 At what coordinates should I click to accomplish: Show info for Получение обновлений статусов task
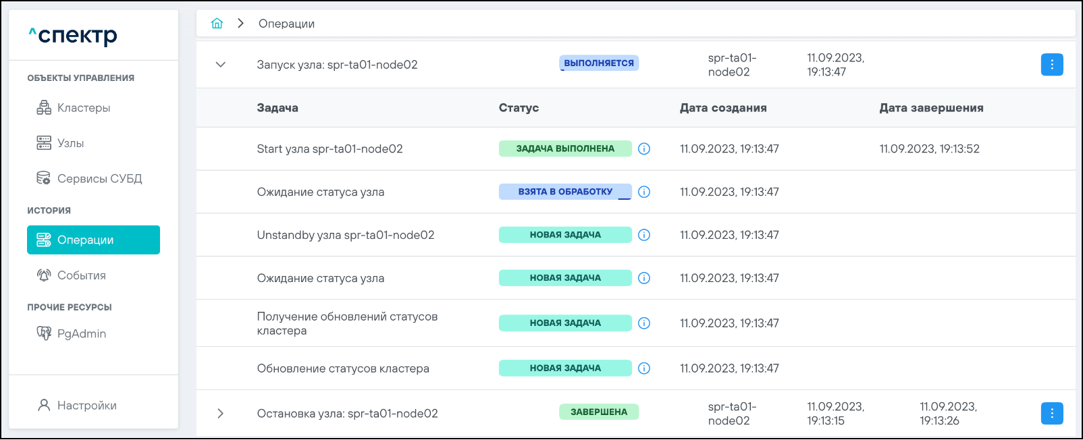click(644, 323)
